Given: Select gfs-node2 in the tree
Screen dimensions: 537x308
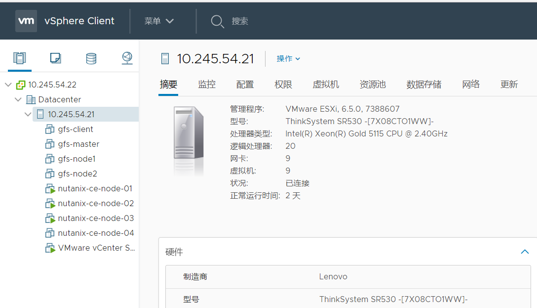Looking at the screenshot, I should coord(77,174).
